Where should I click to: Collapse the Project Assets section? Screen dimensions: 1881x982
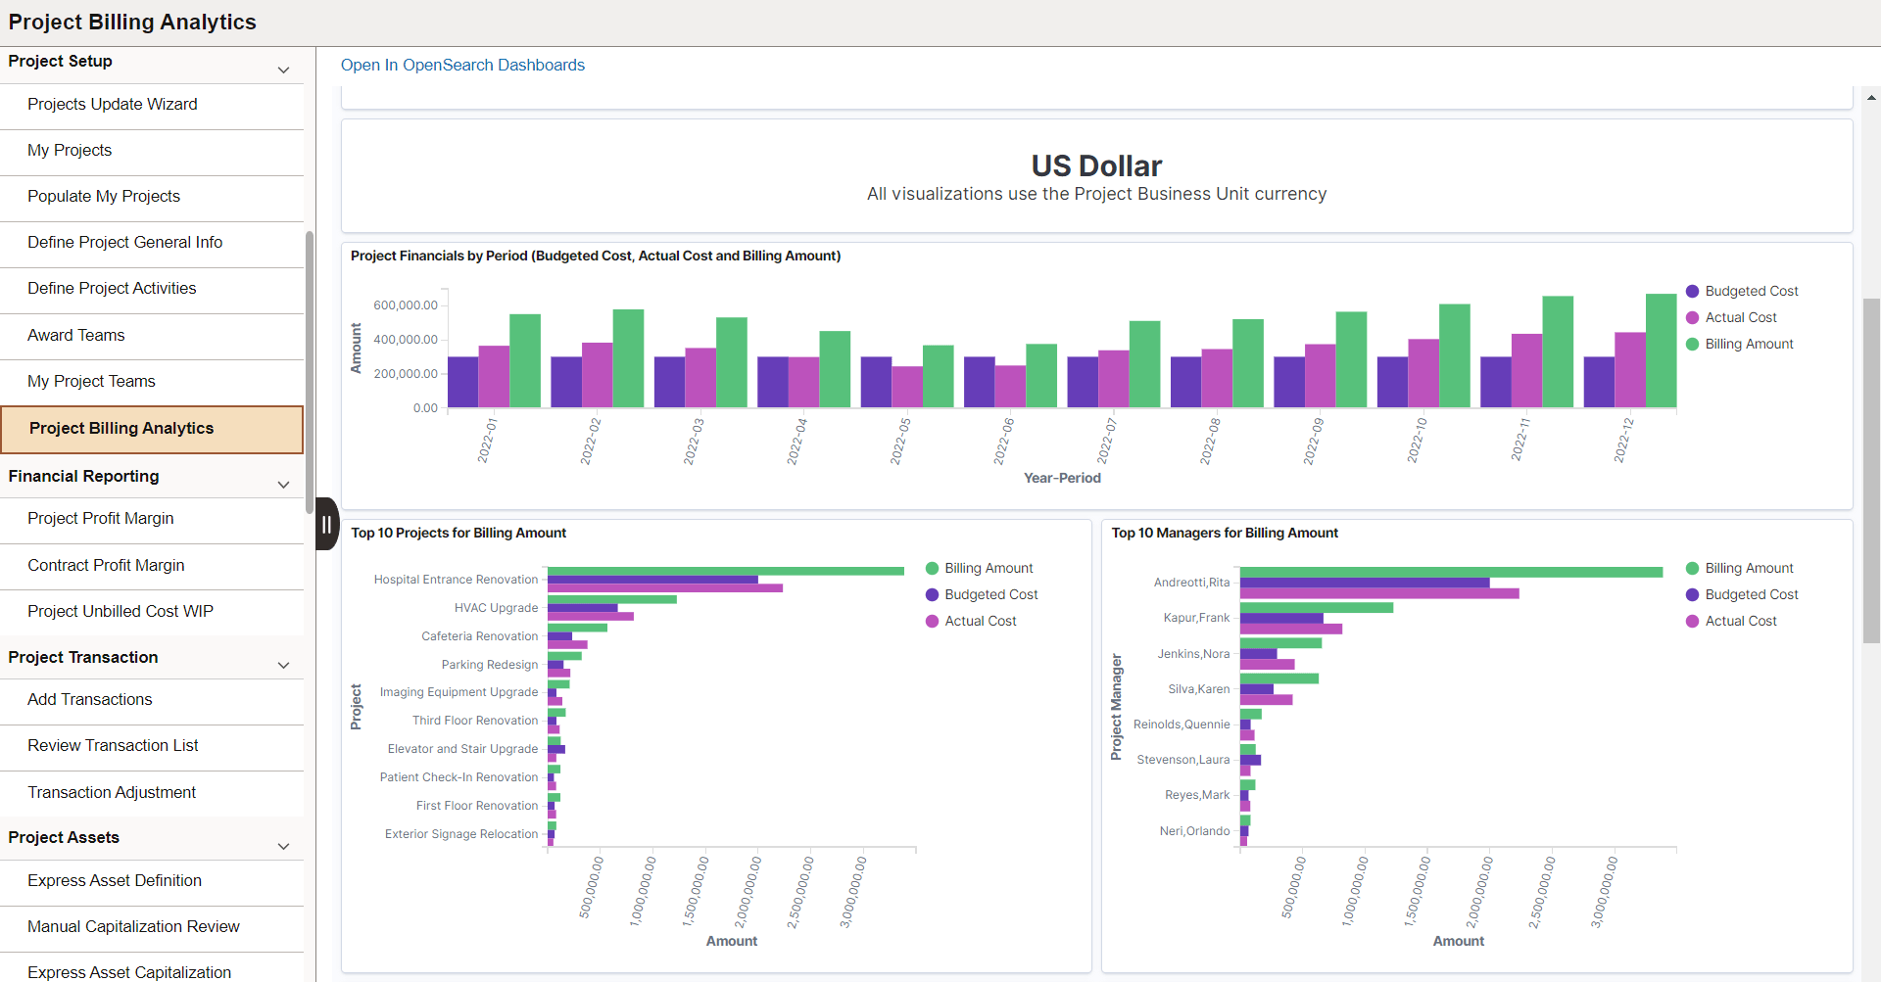[x=283, y=846]
